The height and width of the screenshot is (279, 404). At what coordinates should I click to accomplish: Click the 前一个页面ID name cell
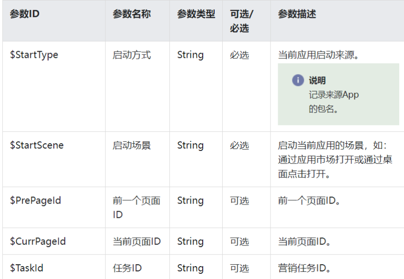coord(136,207)
